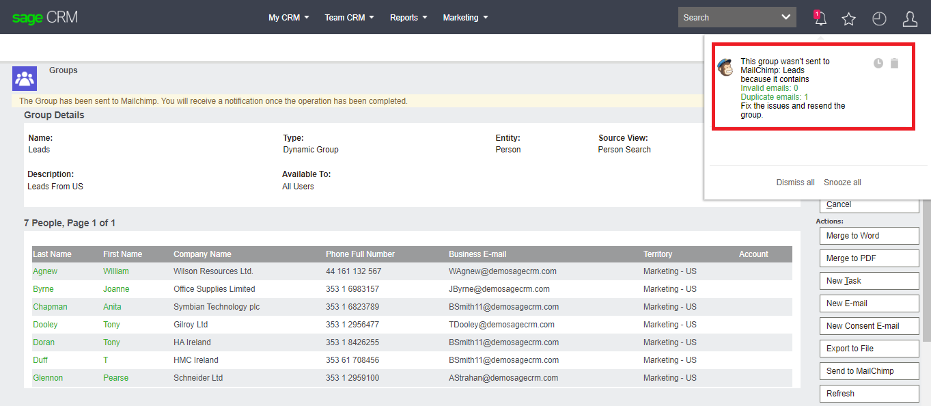Expand the Team CRM menu
Image resolution: width=931 pixels, height=406 pixels.
tap(349, 18)
